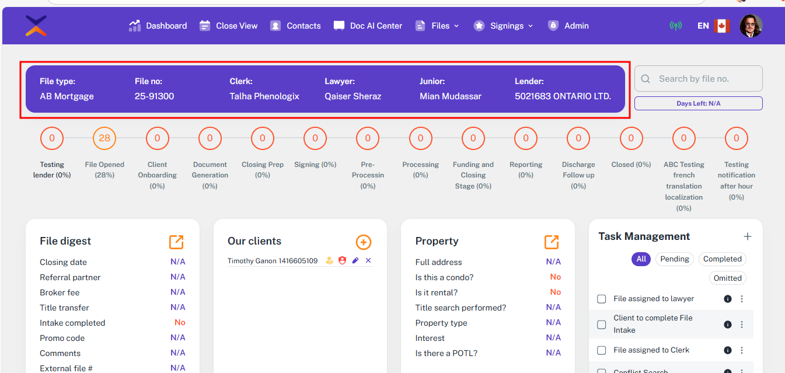
Task: Select the Reporting stage circle
Action: (x=526, y=138)
